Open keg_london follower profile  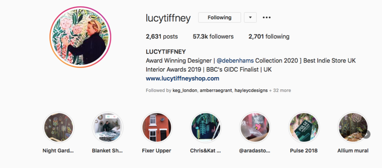185,91
